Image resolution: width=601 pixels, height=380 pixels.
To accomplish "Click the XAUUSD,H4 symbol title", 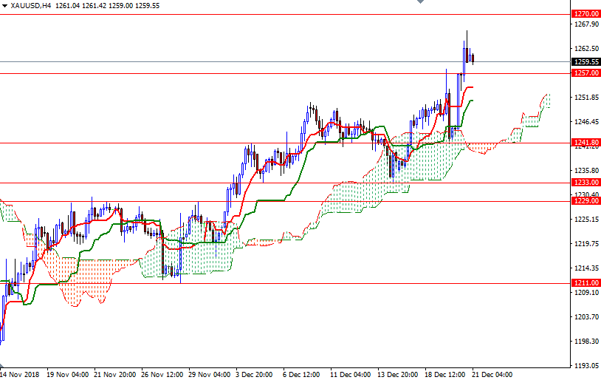I will tap(31, 5).
